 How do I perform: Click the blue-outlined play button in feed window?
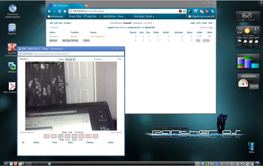[x=75, y=136]
